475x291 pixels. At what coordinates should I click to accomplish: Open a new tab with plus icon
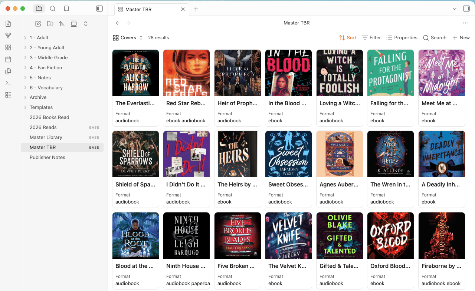(196, 9)
